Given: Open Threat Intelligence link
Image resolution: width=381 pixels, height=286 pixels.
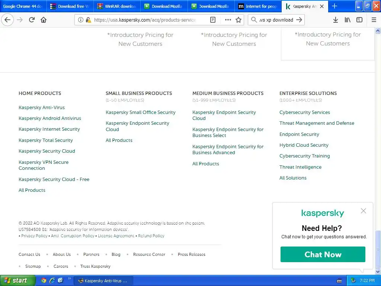Looking at the screenshot, I should click(x=300, y=167).
